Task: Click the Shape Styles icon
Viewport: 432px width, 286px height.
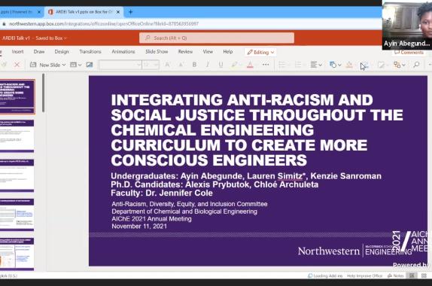Action: tap(382, 65)
